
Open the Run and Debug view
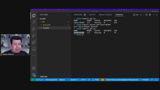(34, 35)
